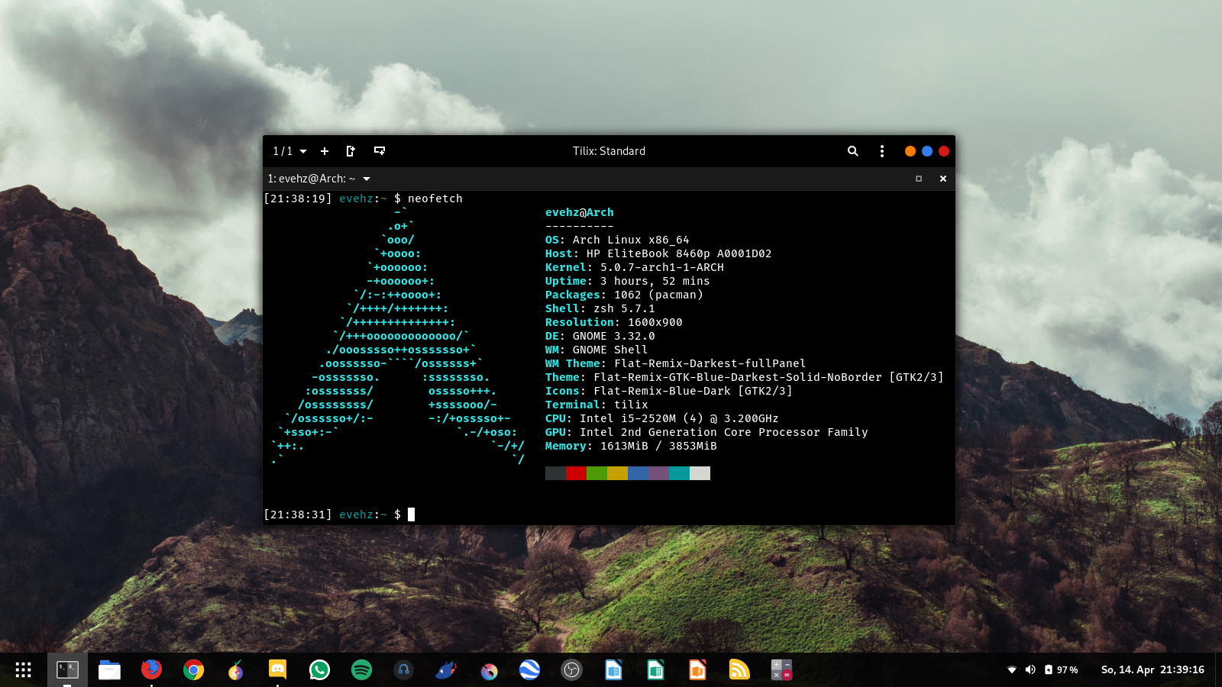Open the clock showing So, 14. Apr
This screenshot has width=1222, height=687.
[1152, 669]
